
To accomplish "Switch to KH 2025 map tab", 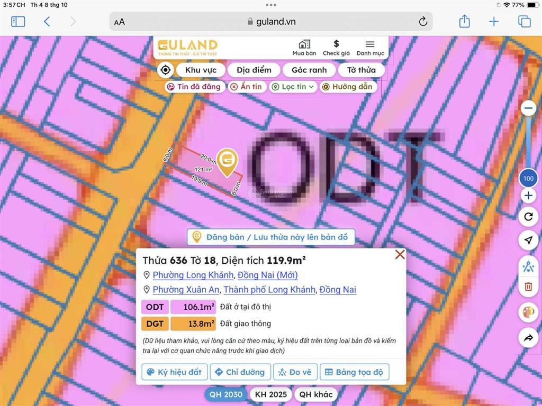I will [270, 394].
